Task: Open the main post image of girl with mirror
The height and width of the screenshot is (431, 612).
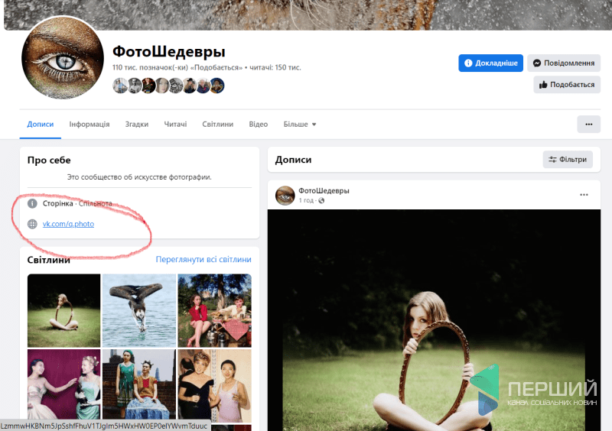Action: click(433, 321)
